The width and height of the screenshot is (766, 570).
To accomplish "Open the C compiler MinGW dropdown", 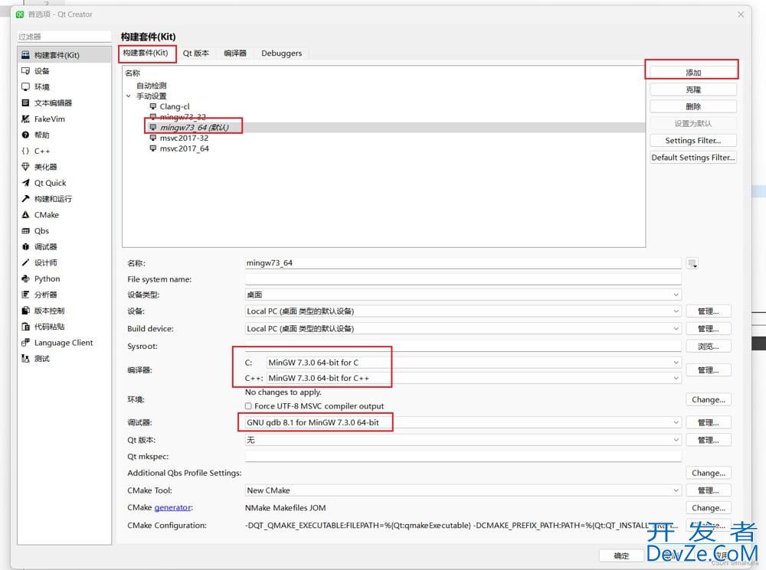I will click(473, 363).
